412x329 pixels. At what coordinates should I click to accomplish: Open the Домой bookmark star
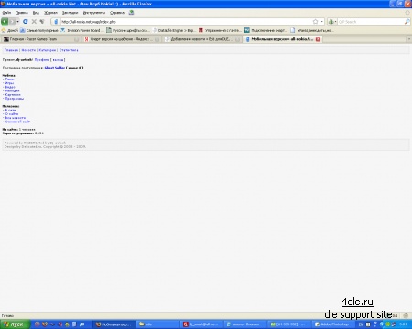pyautogui.click(x=10, y=30)
